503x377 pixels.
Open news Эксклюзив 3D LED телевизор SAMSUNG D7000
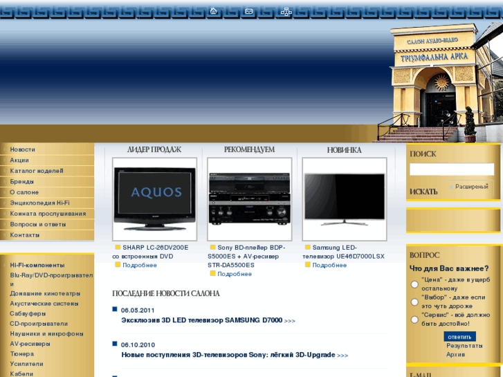click(202, 320)
